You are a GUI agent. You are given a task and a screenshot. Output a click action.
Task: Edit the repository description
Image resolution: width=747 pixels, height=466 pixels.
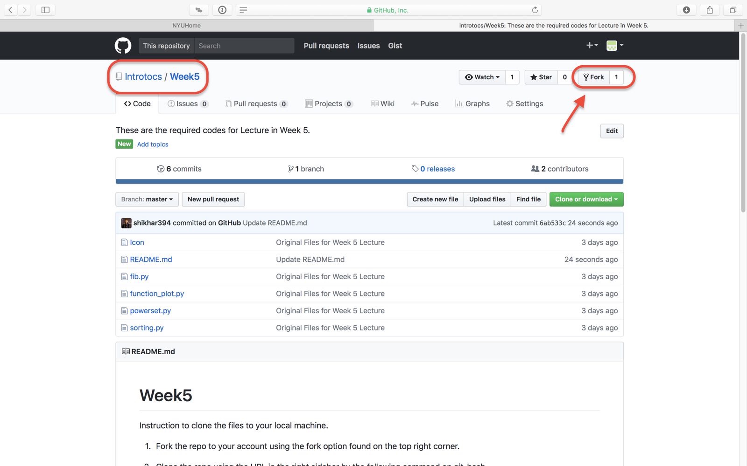[612, 131]
